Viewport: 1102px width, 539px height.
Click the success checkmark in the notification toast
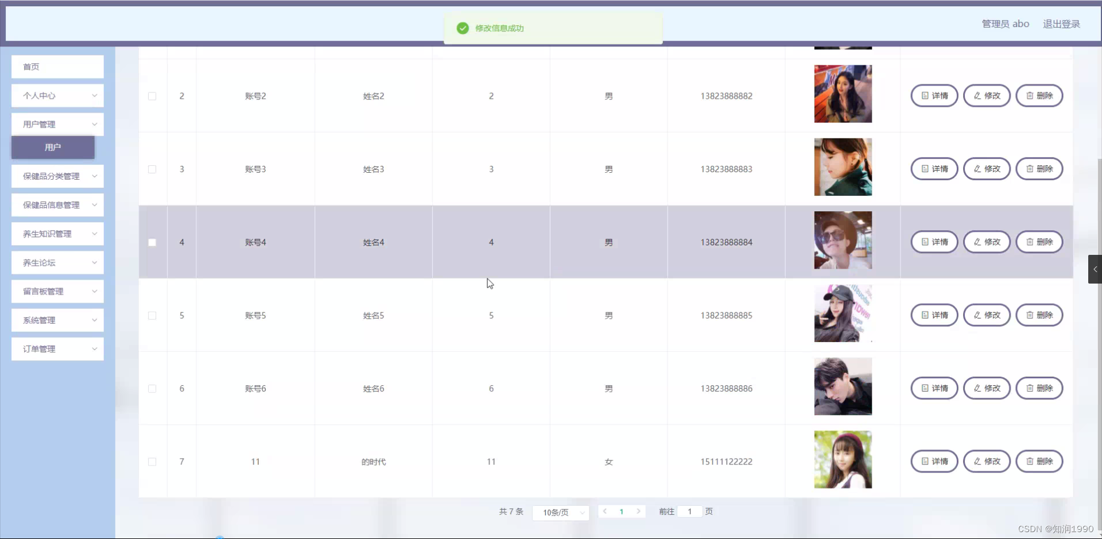pyautogui.click(x=463, y=28)
